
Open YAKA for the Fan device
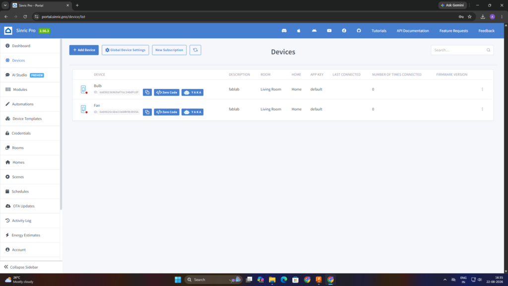192,112
